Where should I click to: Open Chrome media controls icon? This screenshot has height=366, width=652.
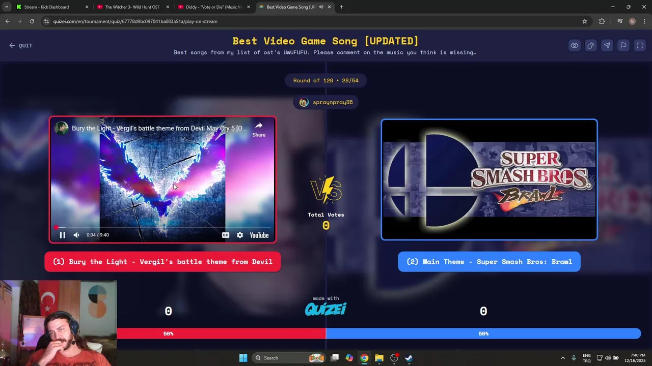pyautogui.click(x=620, y=21)
